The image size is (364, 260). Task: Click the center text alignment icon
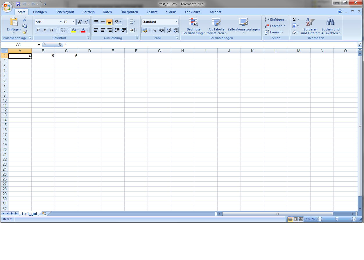pos(103,30)
